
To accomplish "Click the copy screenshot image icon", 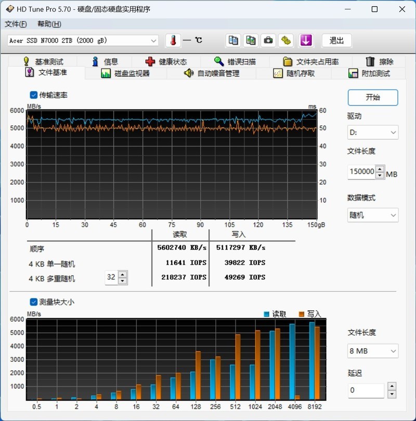I will click(x=251, y=41).
